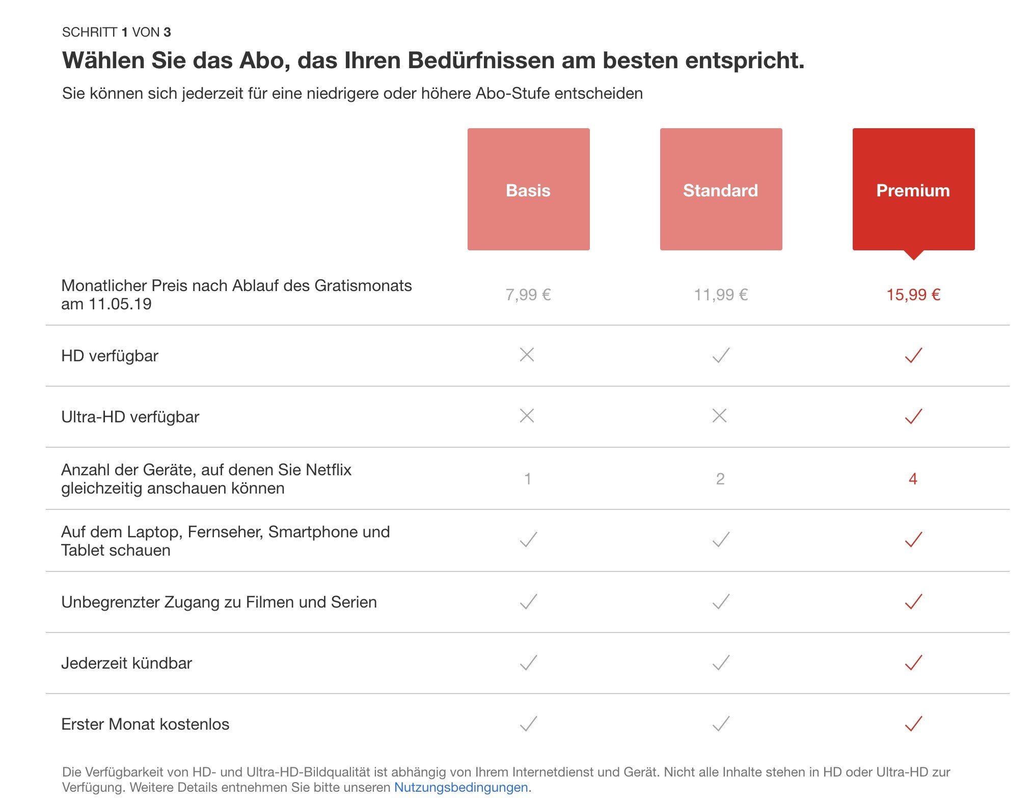Click Standard checkmark for Erster Monat kostenlos

(x=721, y=724)
